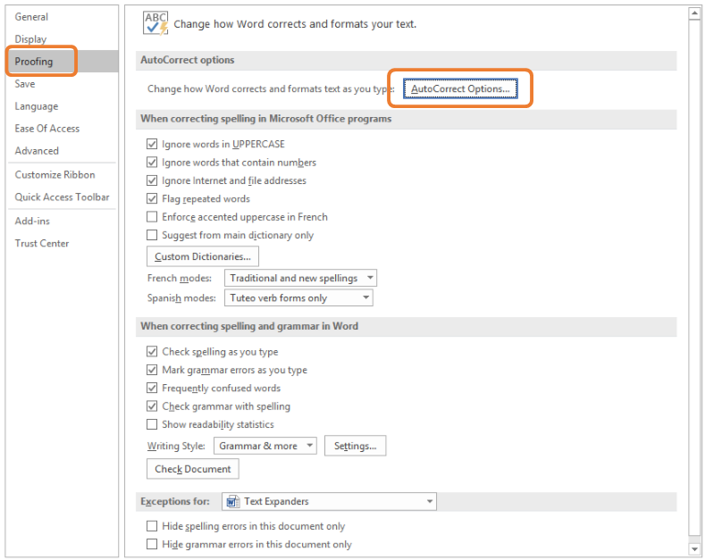Image resolution: width=705 pixels, height=560 pixels.
Task: Select the Proofing category
Action: (34, 62)
